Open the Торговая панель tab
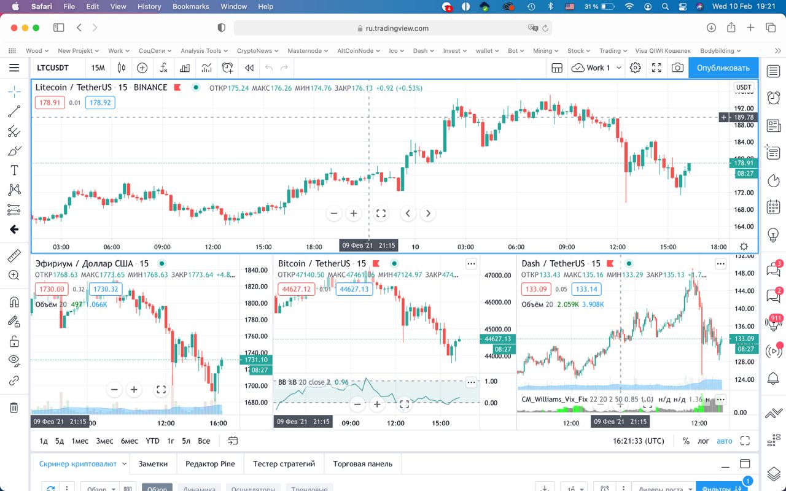Image resolution: width=786 pixels, height=491 pixels. click(x=362, y=464)
